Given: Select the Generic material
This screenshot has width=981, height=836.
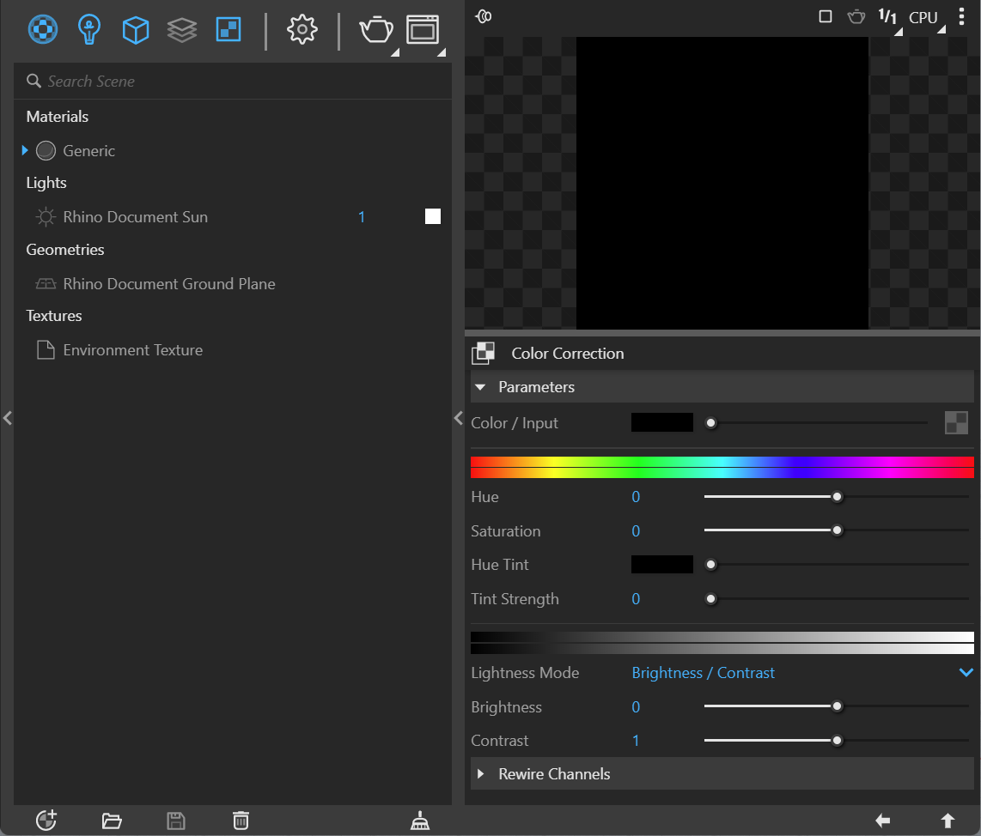Looking at the screenshot, I should pos(88,151).
